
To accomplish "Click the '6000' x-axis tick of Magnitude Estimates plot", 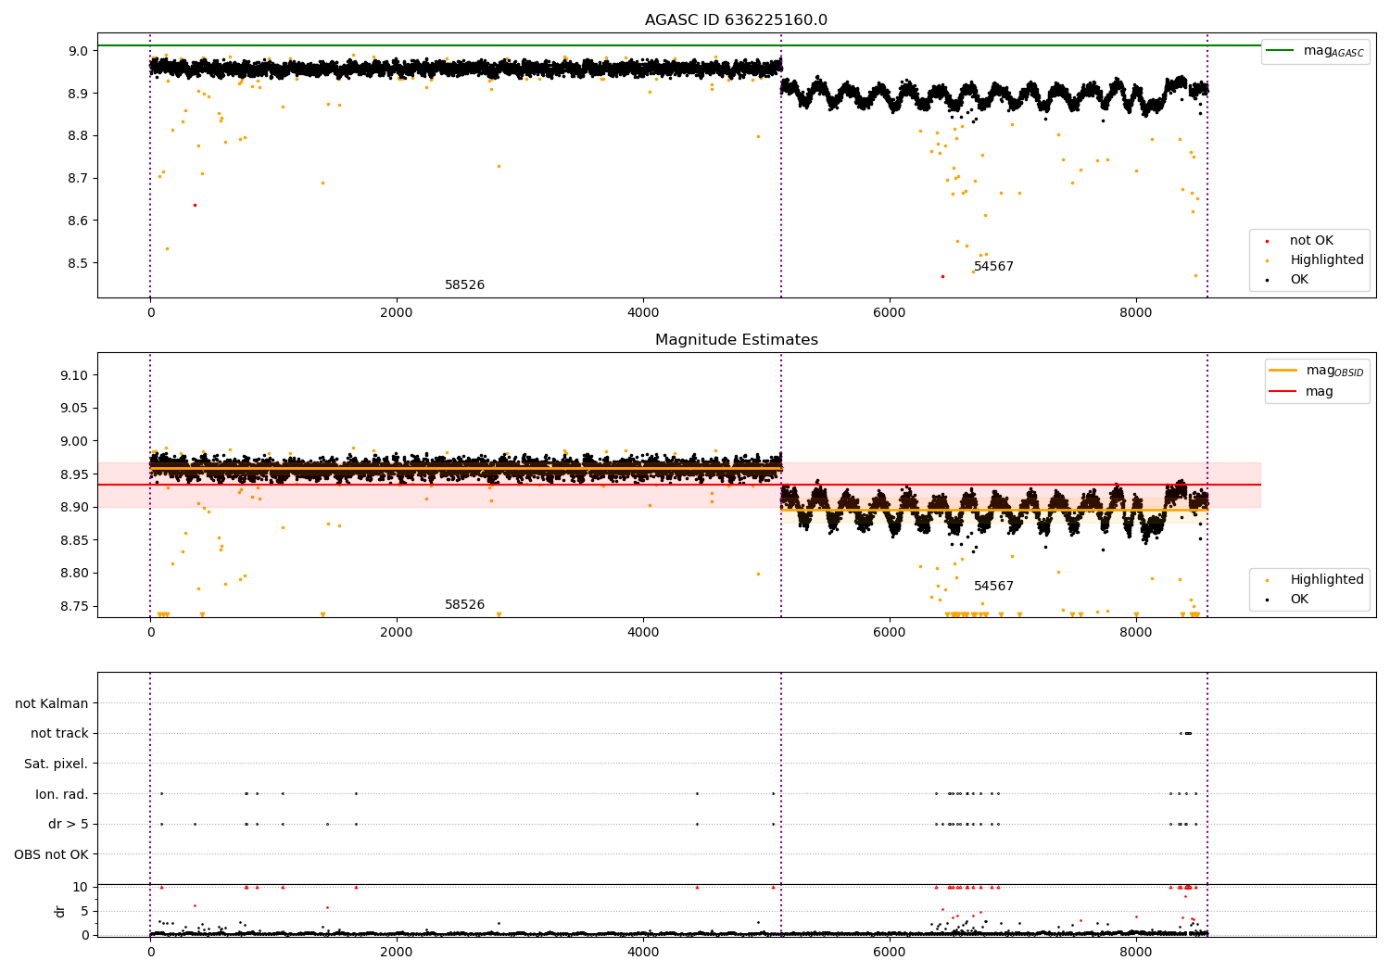I will click(890, 632).
